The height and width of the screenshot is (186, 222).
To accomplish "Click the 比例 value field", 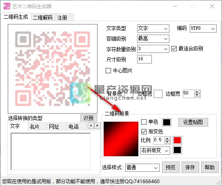I will pyautogui.click(x=159, y=140).
